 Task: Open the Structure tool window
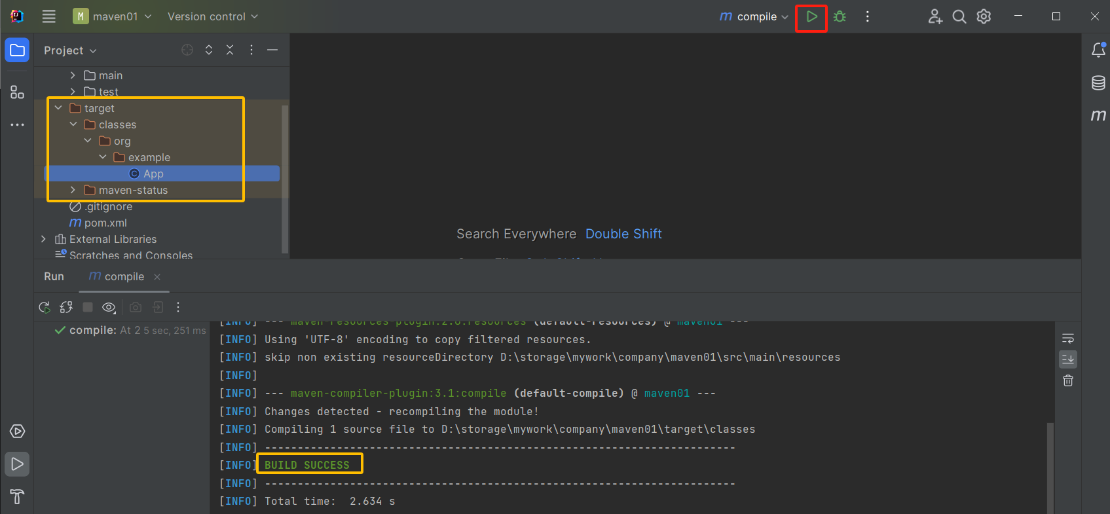pos(18,93)
